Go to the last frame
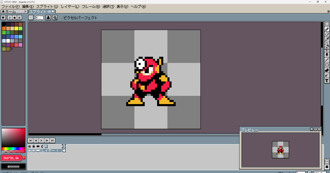This screenshot has width=330, height=173. [x=53, y=140]
